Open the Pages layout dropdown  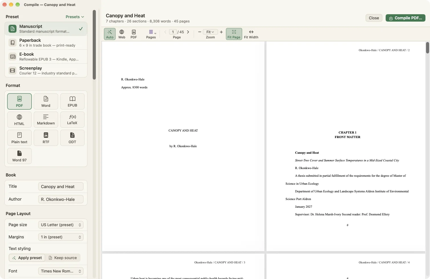pos(151,34)
